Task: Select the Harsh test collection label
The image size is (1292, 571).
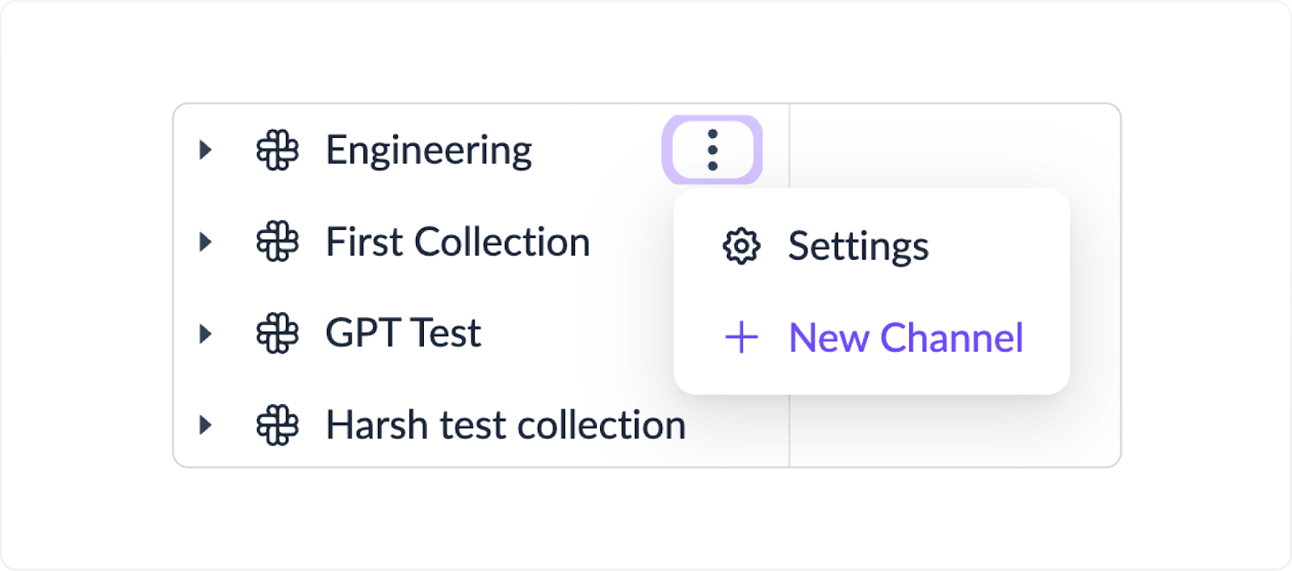Action: tap(505, 424)
